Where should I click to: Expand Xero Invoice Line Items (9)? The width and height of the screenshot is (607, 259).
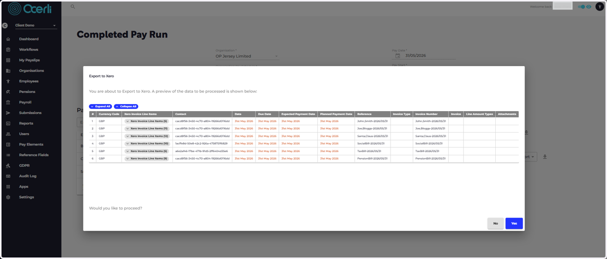point(147,159)
